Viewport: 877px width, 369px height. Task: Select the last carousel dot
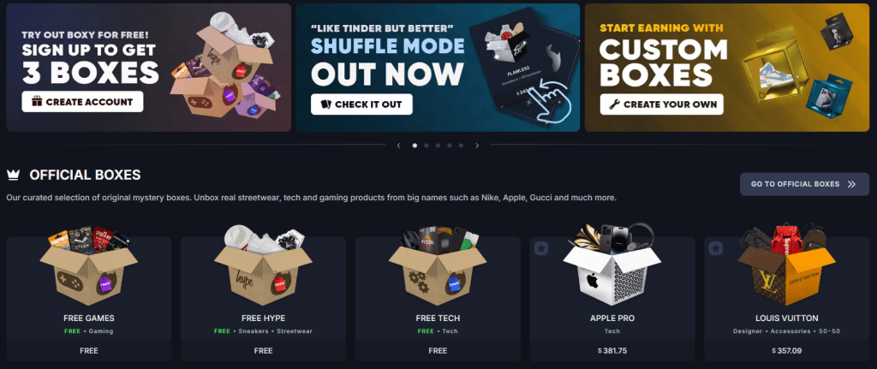click(x=461, y=146)
